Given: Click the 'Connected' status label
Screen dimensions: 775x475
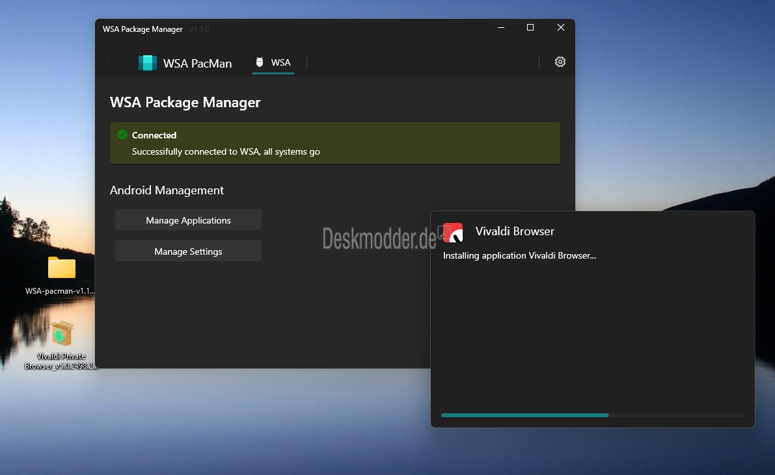Looking at the screenshot, I should pos(154,135).
